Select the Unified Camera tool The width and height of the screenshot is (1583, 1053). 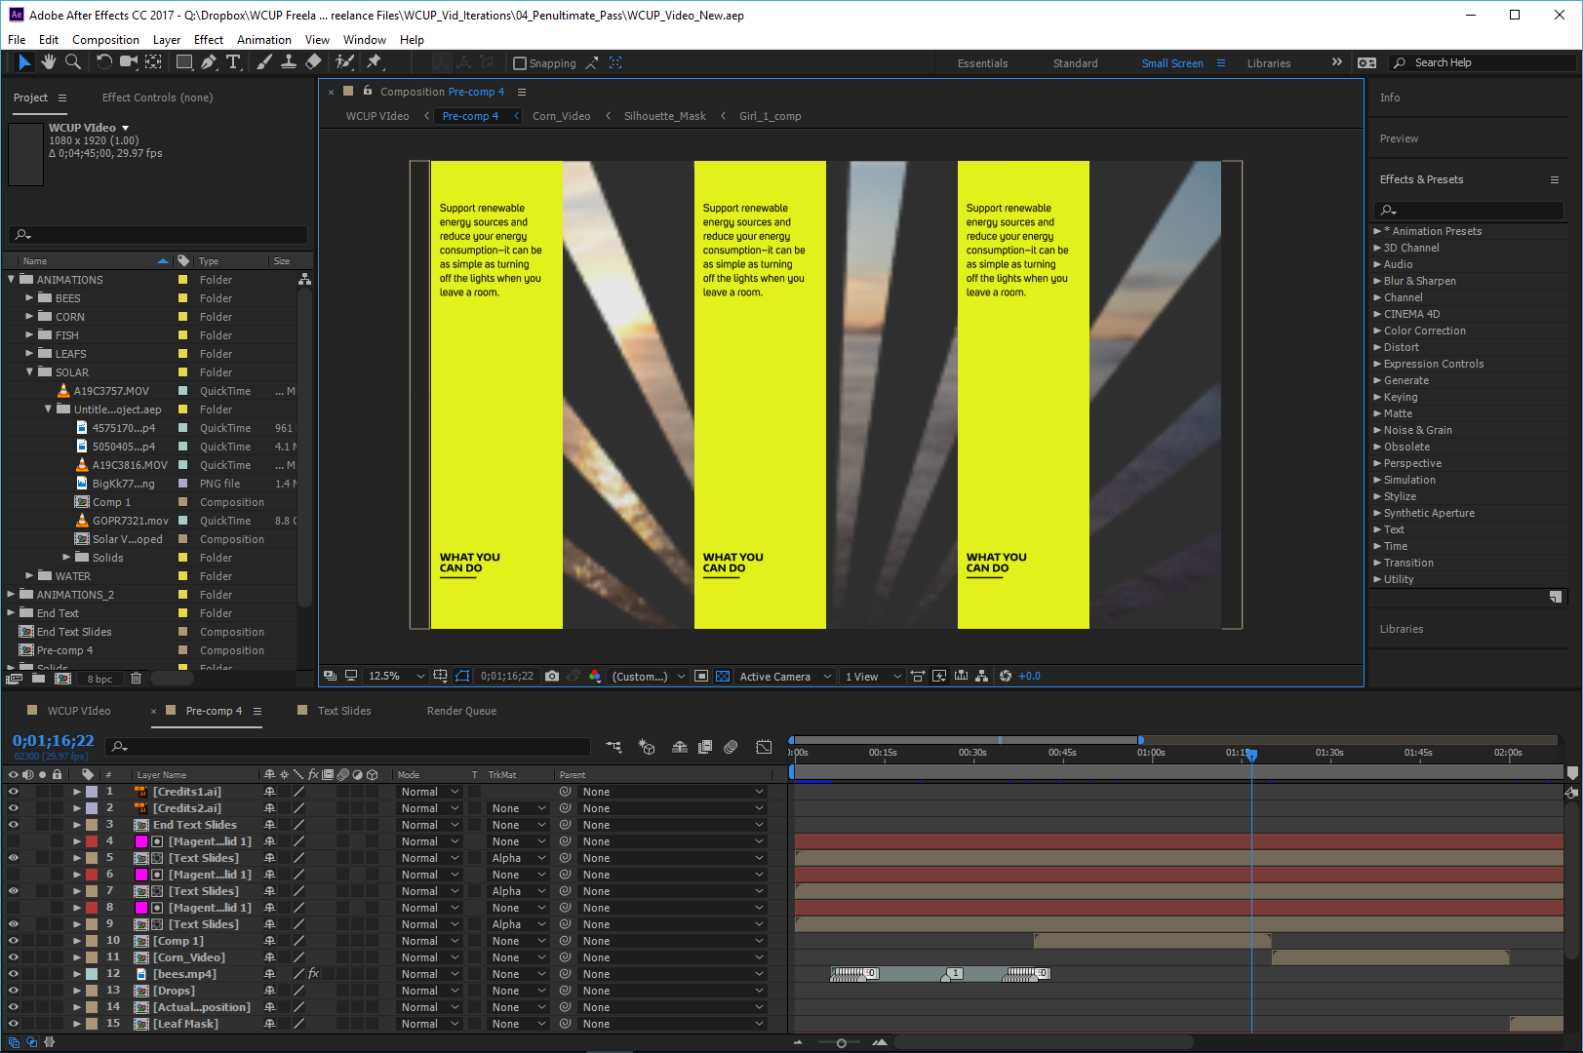pos(128,62)
